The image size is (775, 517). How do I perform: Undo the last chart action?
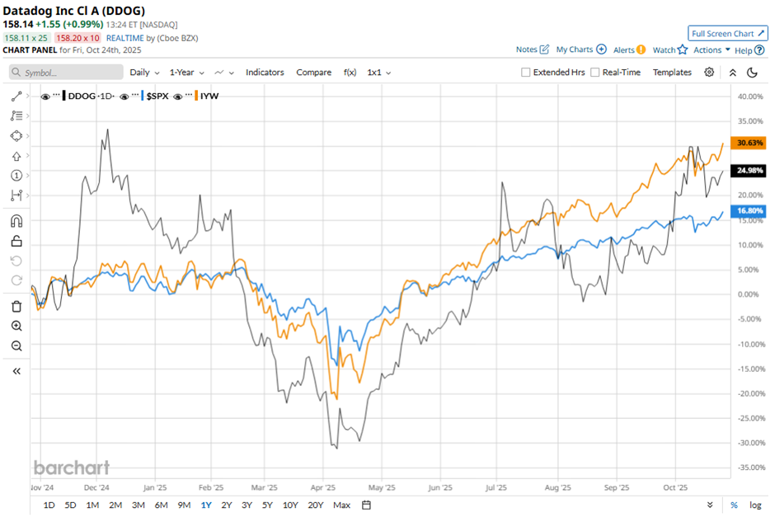[x=16, y=261]
